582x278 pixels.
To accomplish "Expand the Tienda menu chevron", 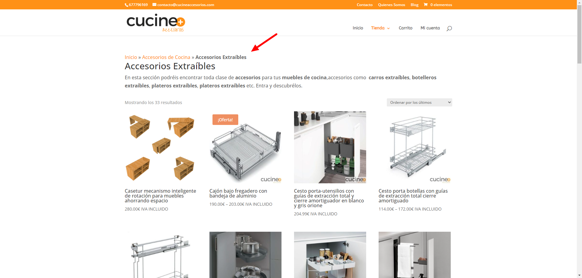I will [x=388, y=28].
